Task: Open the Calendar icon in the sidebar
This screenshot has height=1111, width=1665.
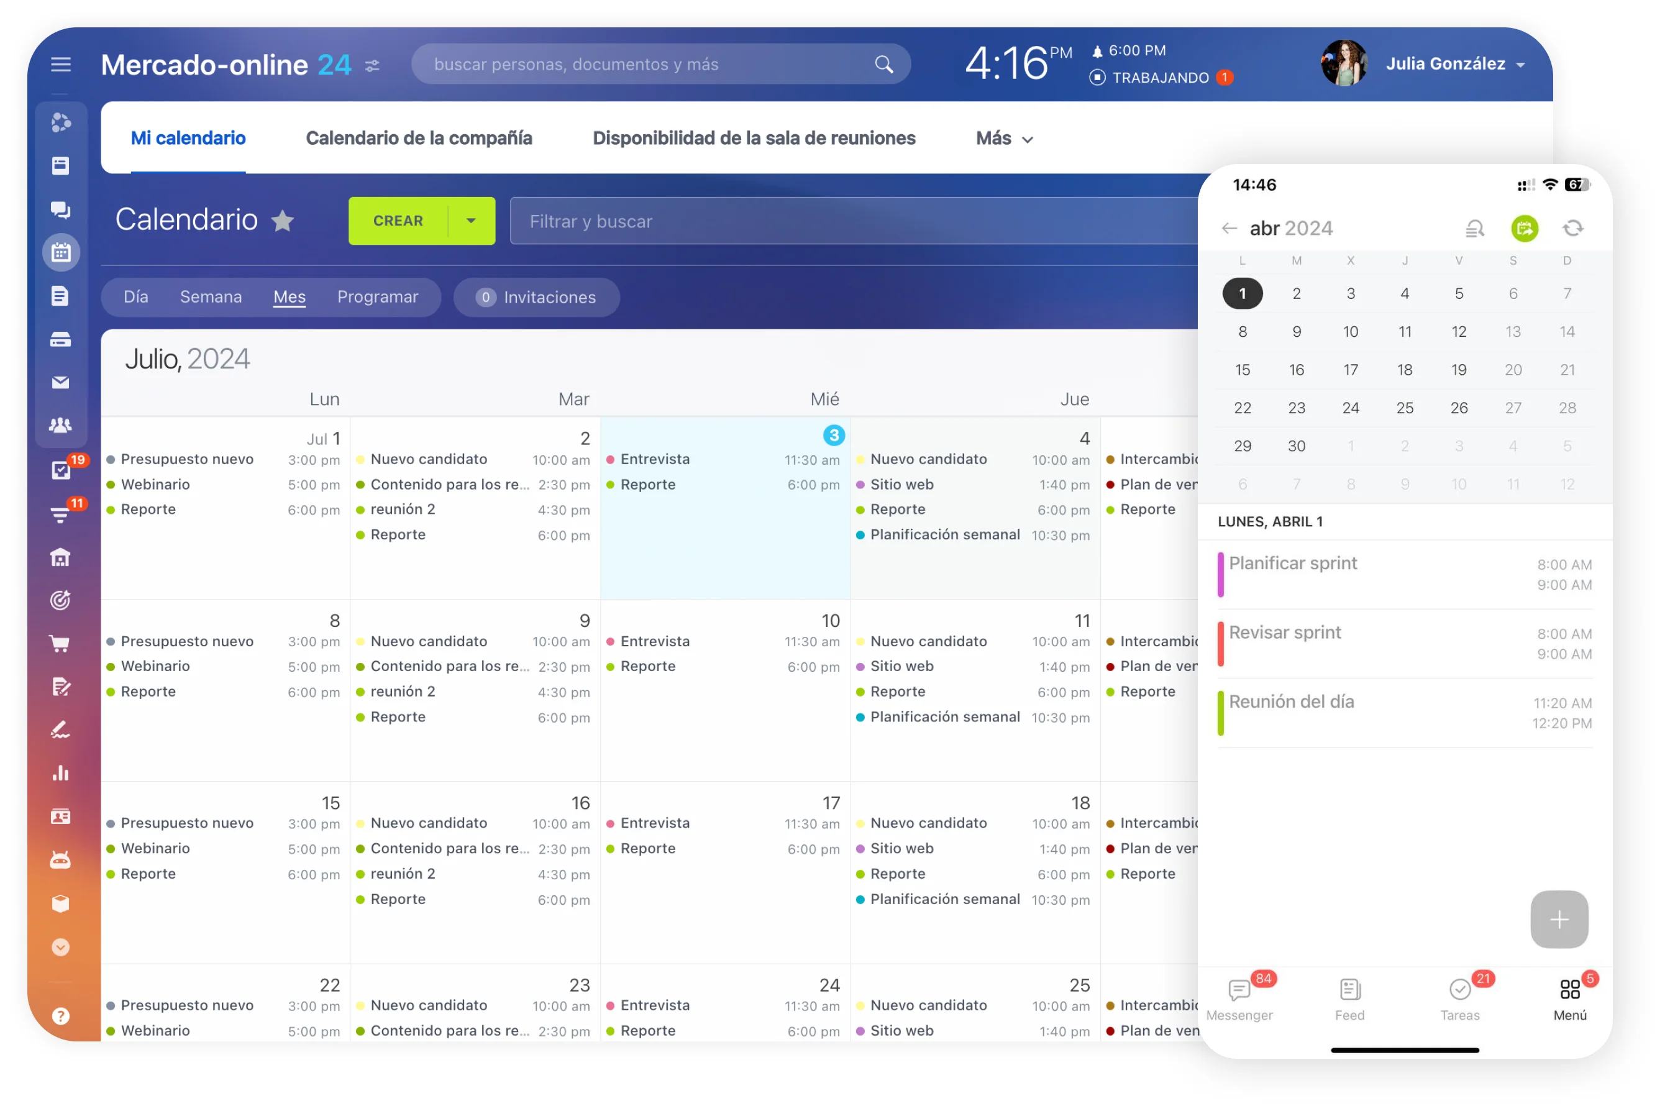Action: tap(61, 252)
